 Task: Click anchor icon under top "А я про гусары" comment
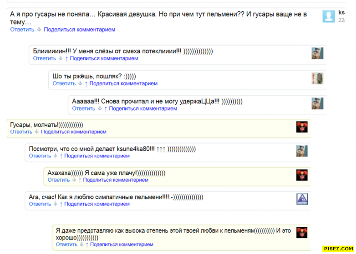click(x=39, y=30)
